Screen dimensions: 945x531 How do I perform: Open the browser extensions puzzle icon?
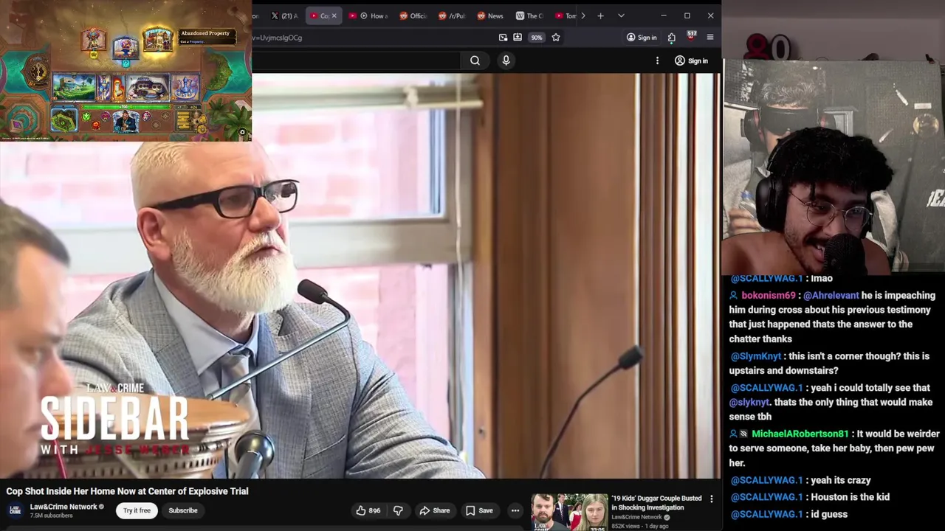coord(671,38)
